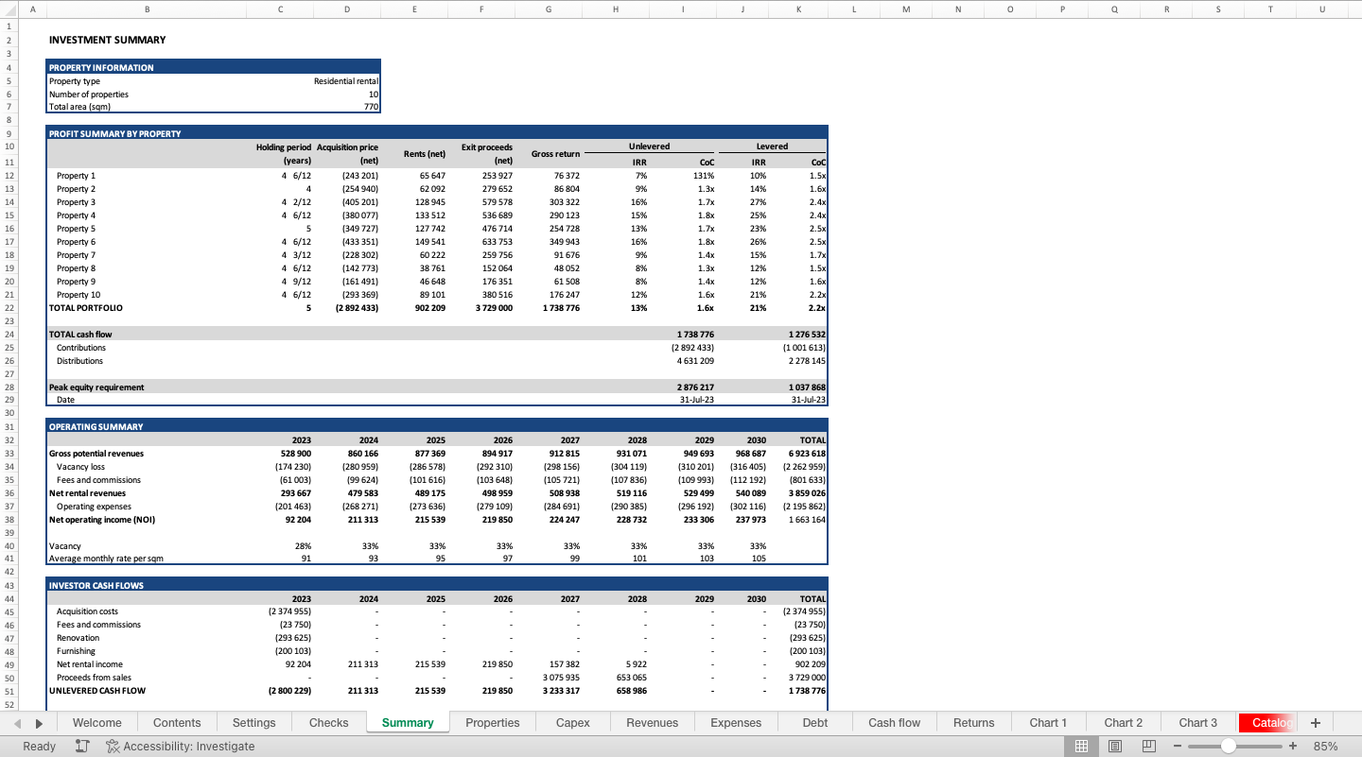Select the levered peak equity value 1 037 868
The image size is (1362, 757).
click(807, 387)
